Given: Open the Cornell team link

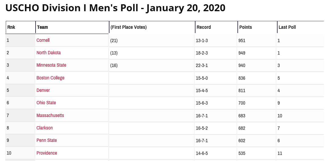Looking at the screenshot, I should (43, 40).
